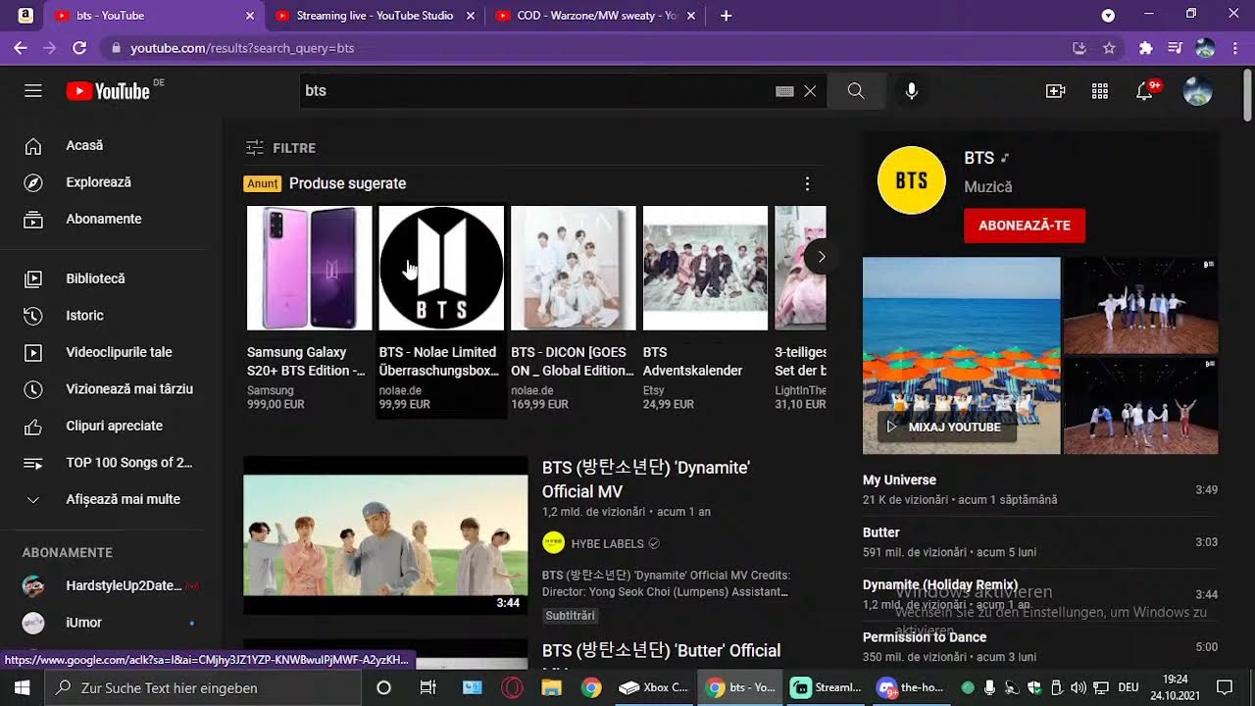Image resolution: width=1255 pixels, height=706 pixels.
Task: Click into the YouTube search field
Action: 537,91
